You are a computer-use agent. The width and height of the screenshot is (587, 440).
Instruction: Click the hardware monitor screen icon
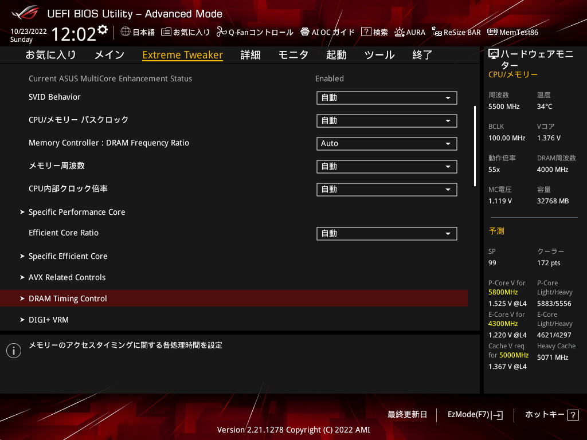[494, 54]
